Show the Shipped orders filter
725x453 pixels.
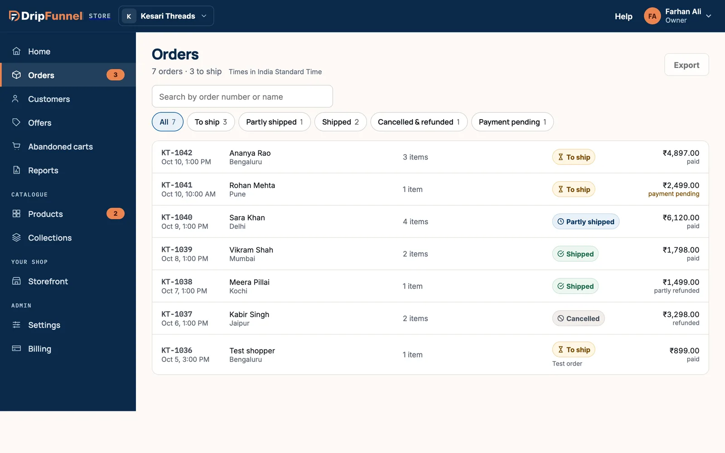(340, 122)
